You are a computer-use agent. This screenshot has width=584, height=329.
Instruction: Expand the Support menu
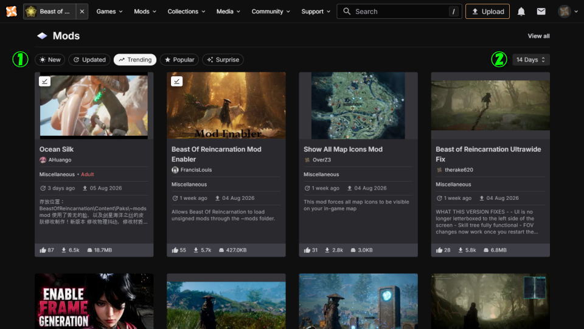[316, 12]
